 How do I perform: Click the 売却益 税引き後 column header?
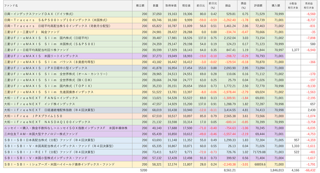click(309, 6)
